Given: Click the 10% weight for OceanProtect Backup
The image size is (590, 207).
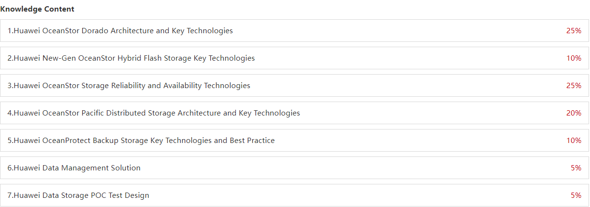Looking at the screenshot, I should click(x=574, y=141).
